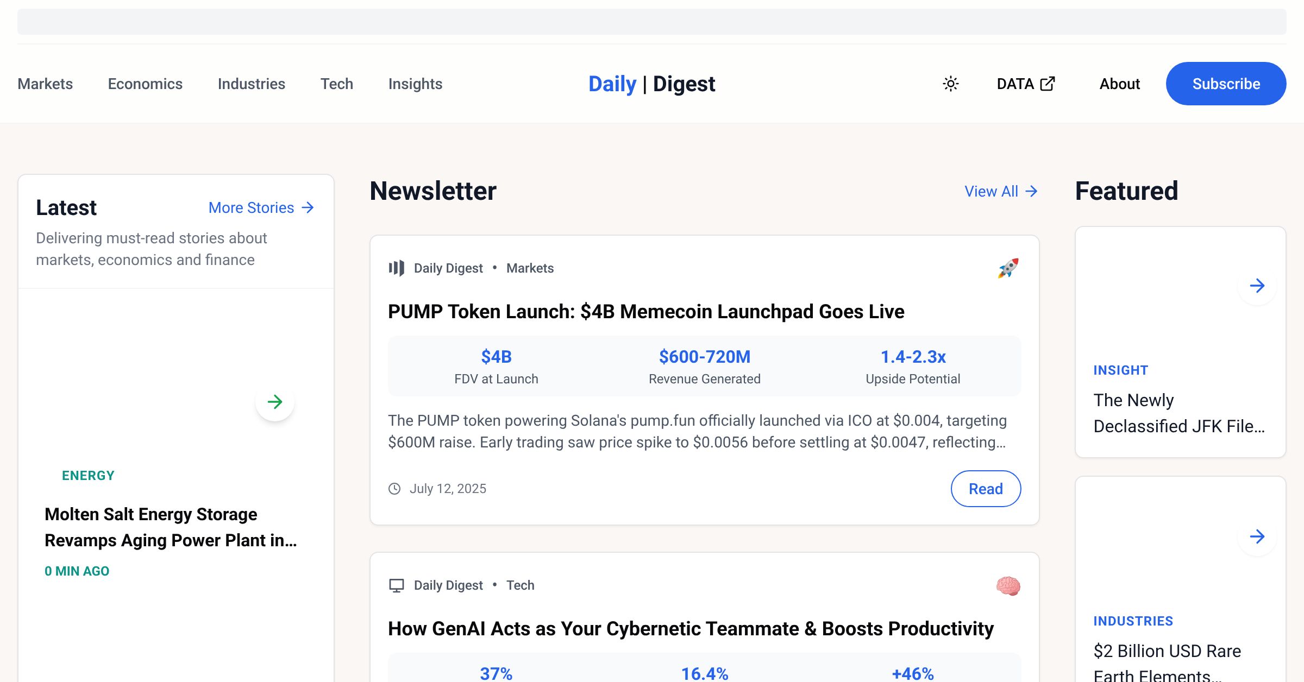Click the rocket icon on the PUMP article

pyautogui.click(x=1007, y=267)
